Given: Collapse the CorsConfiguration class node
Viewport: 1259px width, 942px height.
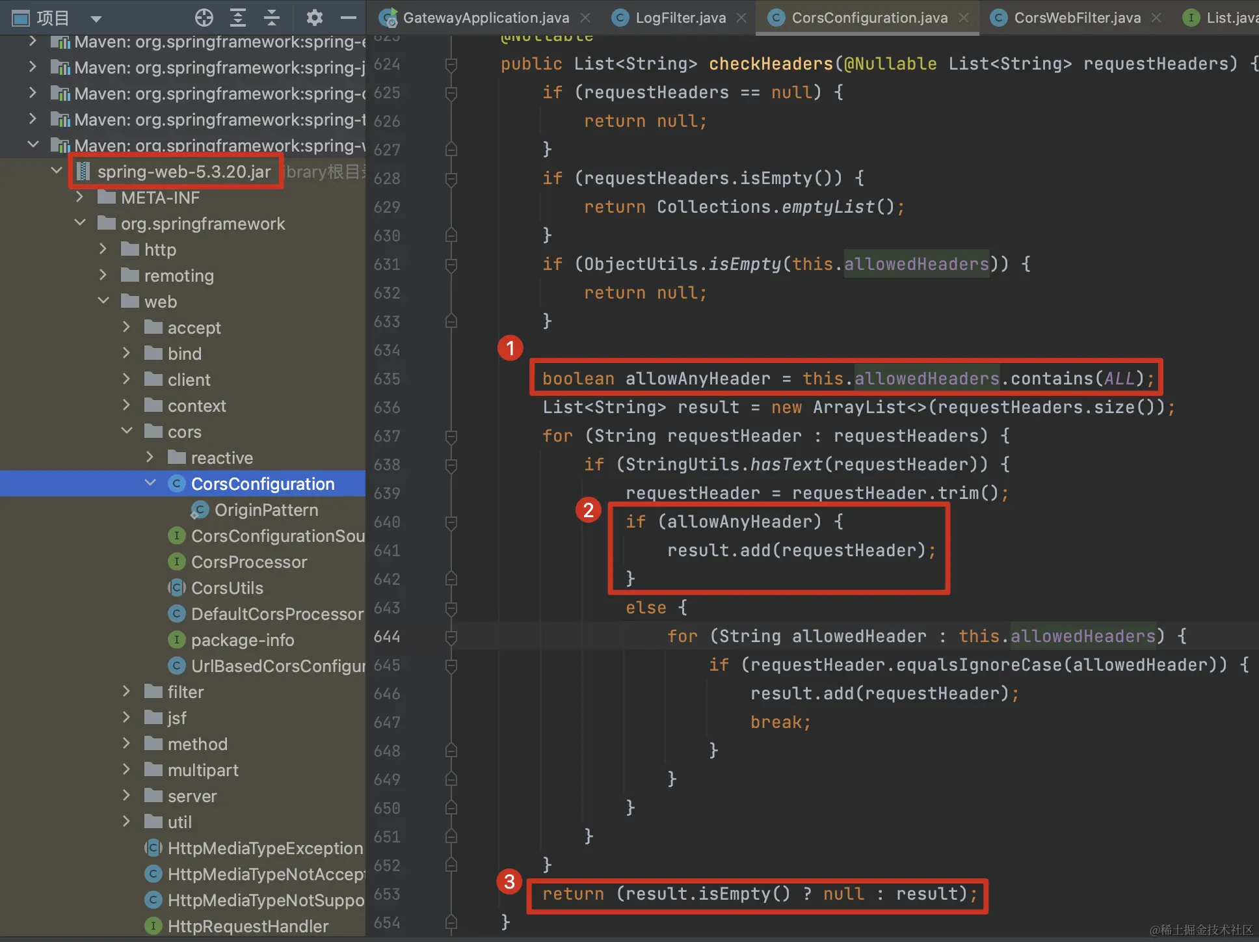Looking at the screenshot, I should 150,483.
